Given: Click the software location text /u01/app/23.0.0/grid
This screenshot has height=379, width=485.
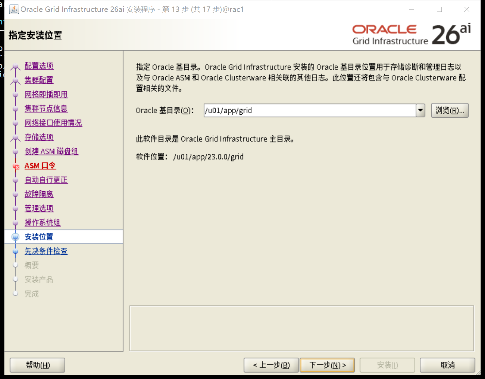Looking at the screenshot, I should click(208, 157).
